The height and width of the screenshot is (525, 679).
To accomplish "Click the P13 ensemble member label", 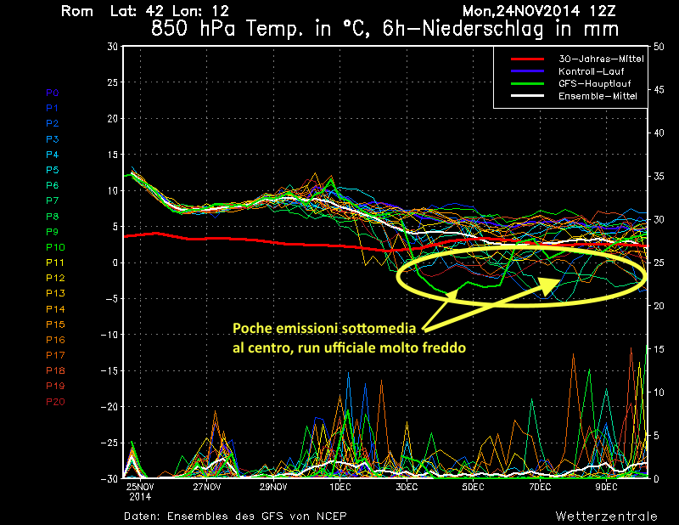I will (x=55, y=293).
